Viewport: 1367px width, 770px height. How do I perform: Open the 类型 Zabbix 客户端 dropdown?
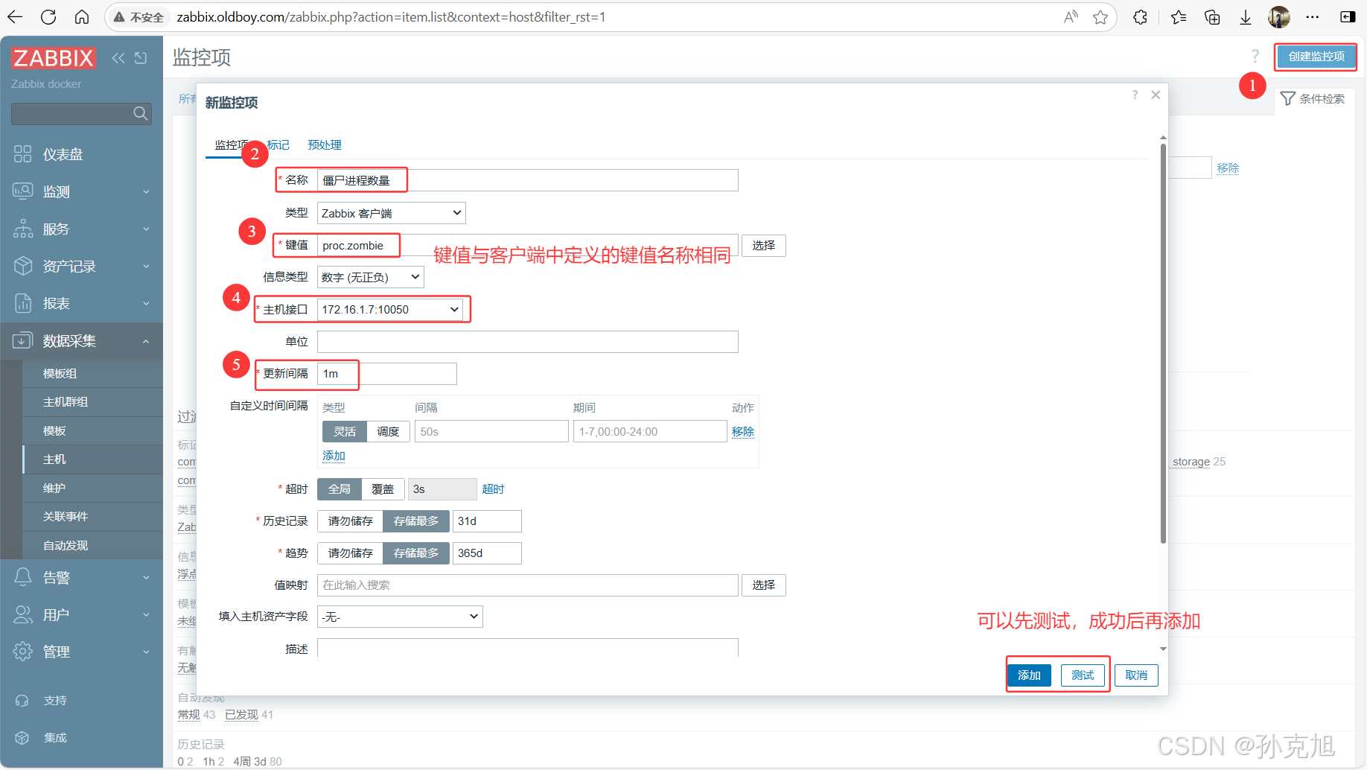[392, 213]
